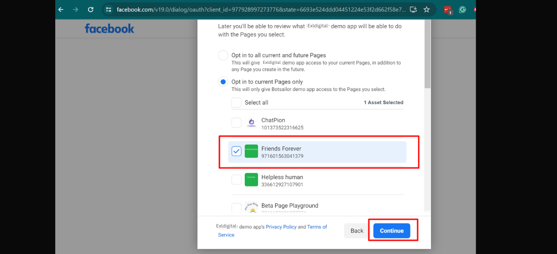Click page ID 971601563041379
The image size is (557, 254).
(282, 156)
